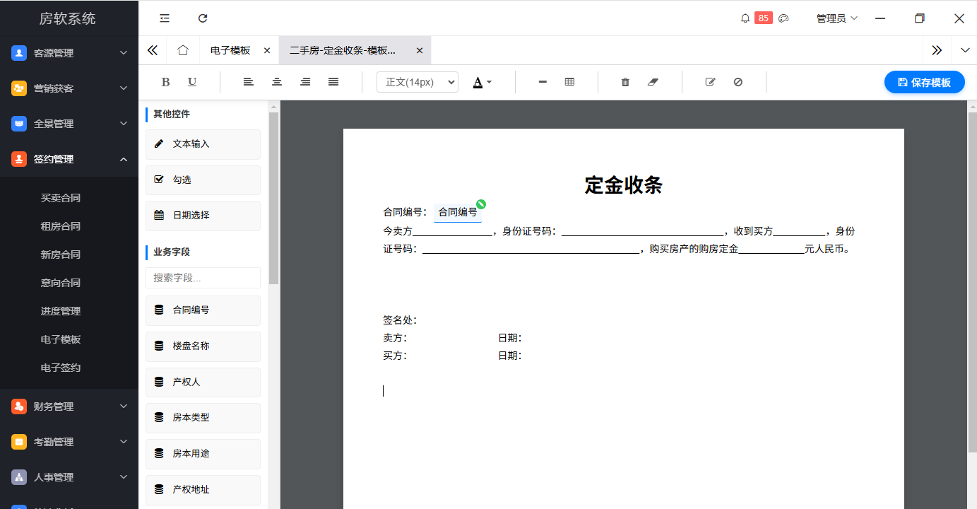977x509 pixels.
Task: Click the 保存模板 button
Action: [x=924, y=82]
